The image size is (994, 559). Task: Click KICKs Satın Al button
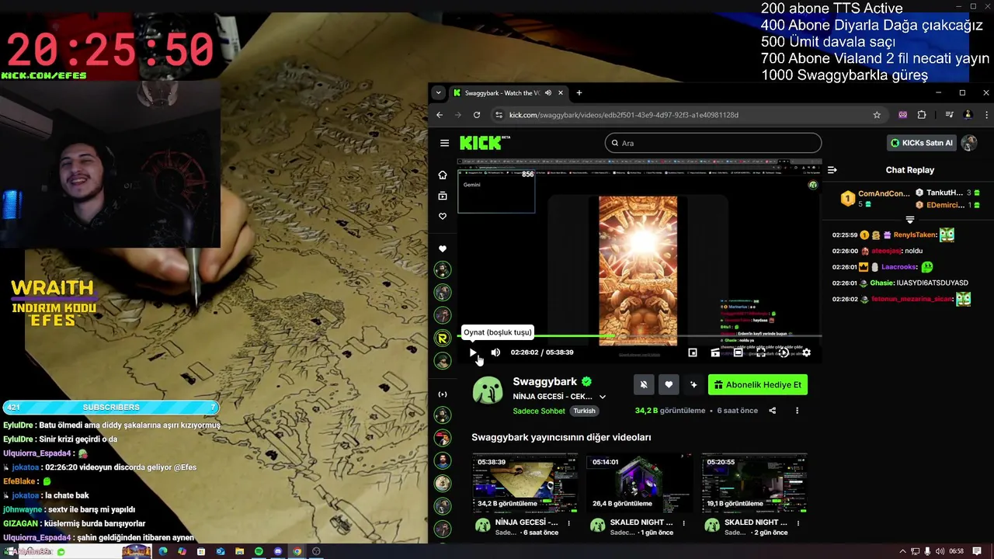pos(921,143)
